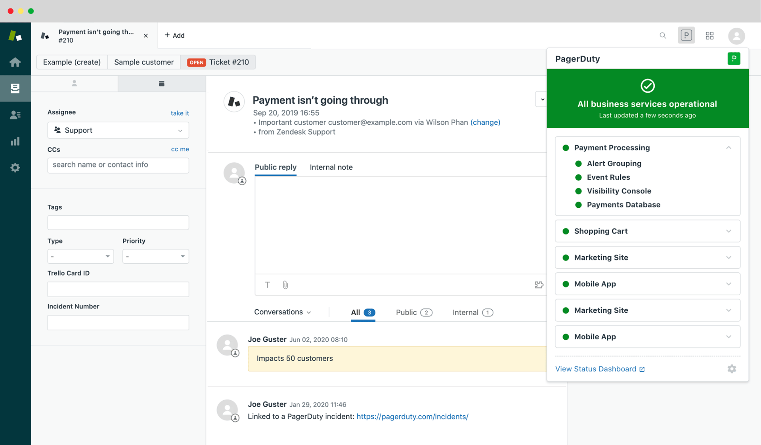Click the take it link

tap(180, 113)
